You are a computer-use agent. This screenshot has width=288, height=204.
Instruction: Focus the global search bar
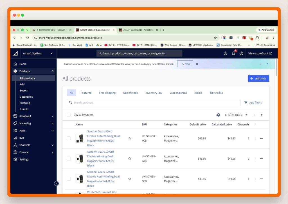[139, 53]
